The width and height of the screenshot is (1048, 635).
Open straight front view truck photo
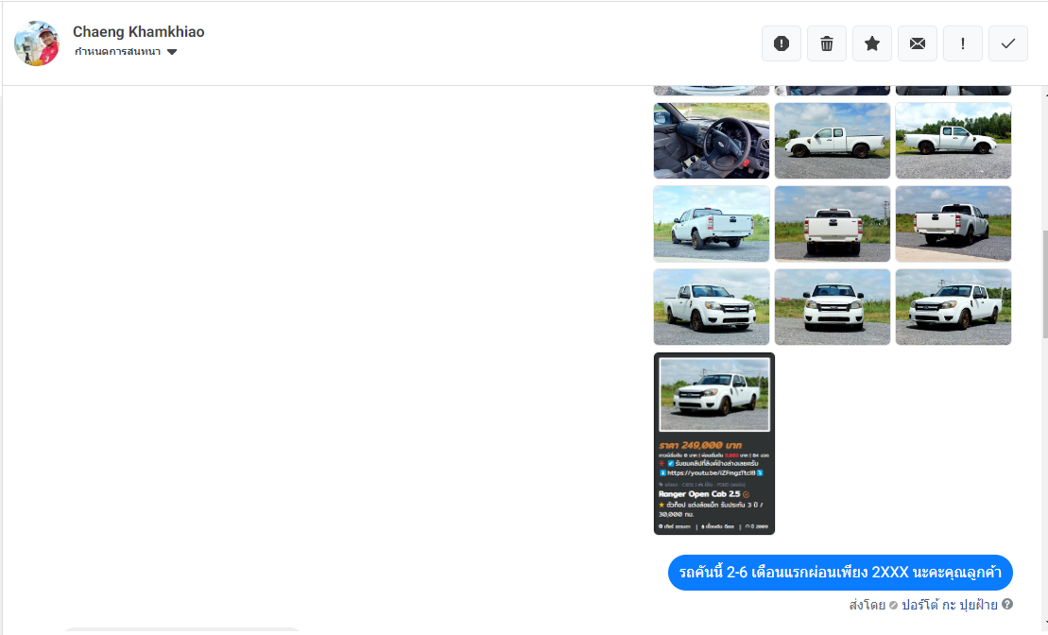point(833,307)
